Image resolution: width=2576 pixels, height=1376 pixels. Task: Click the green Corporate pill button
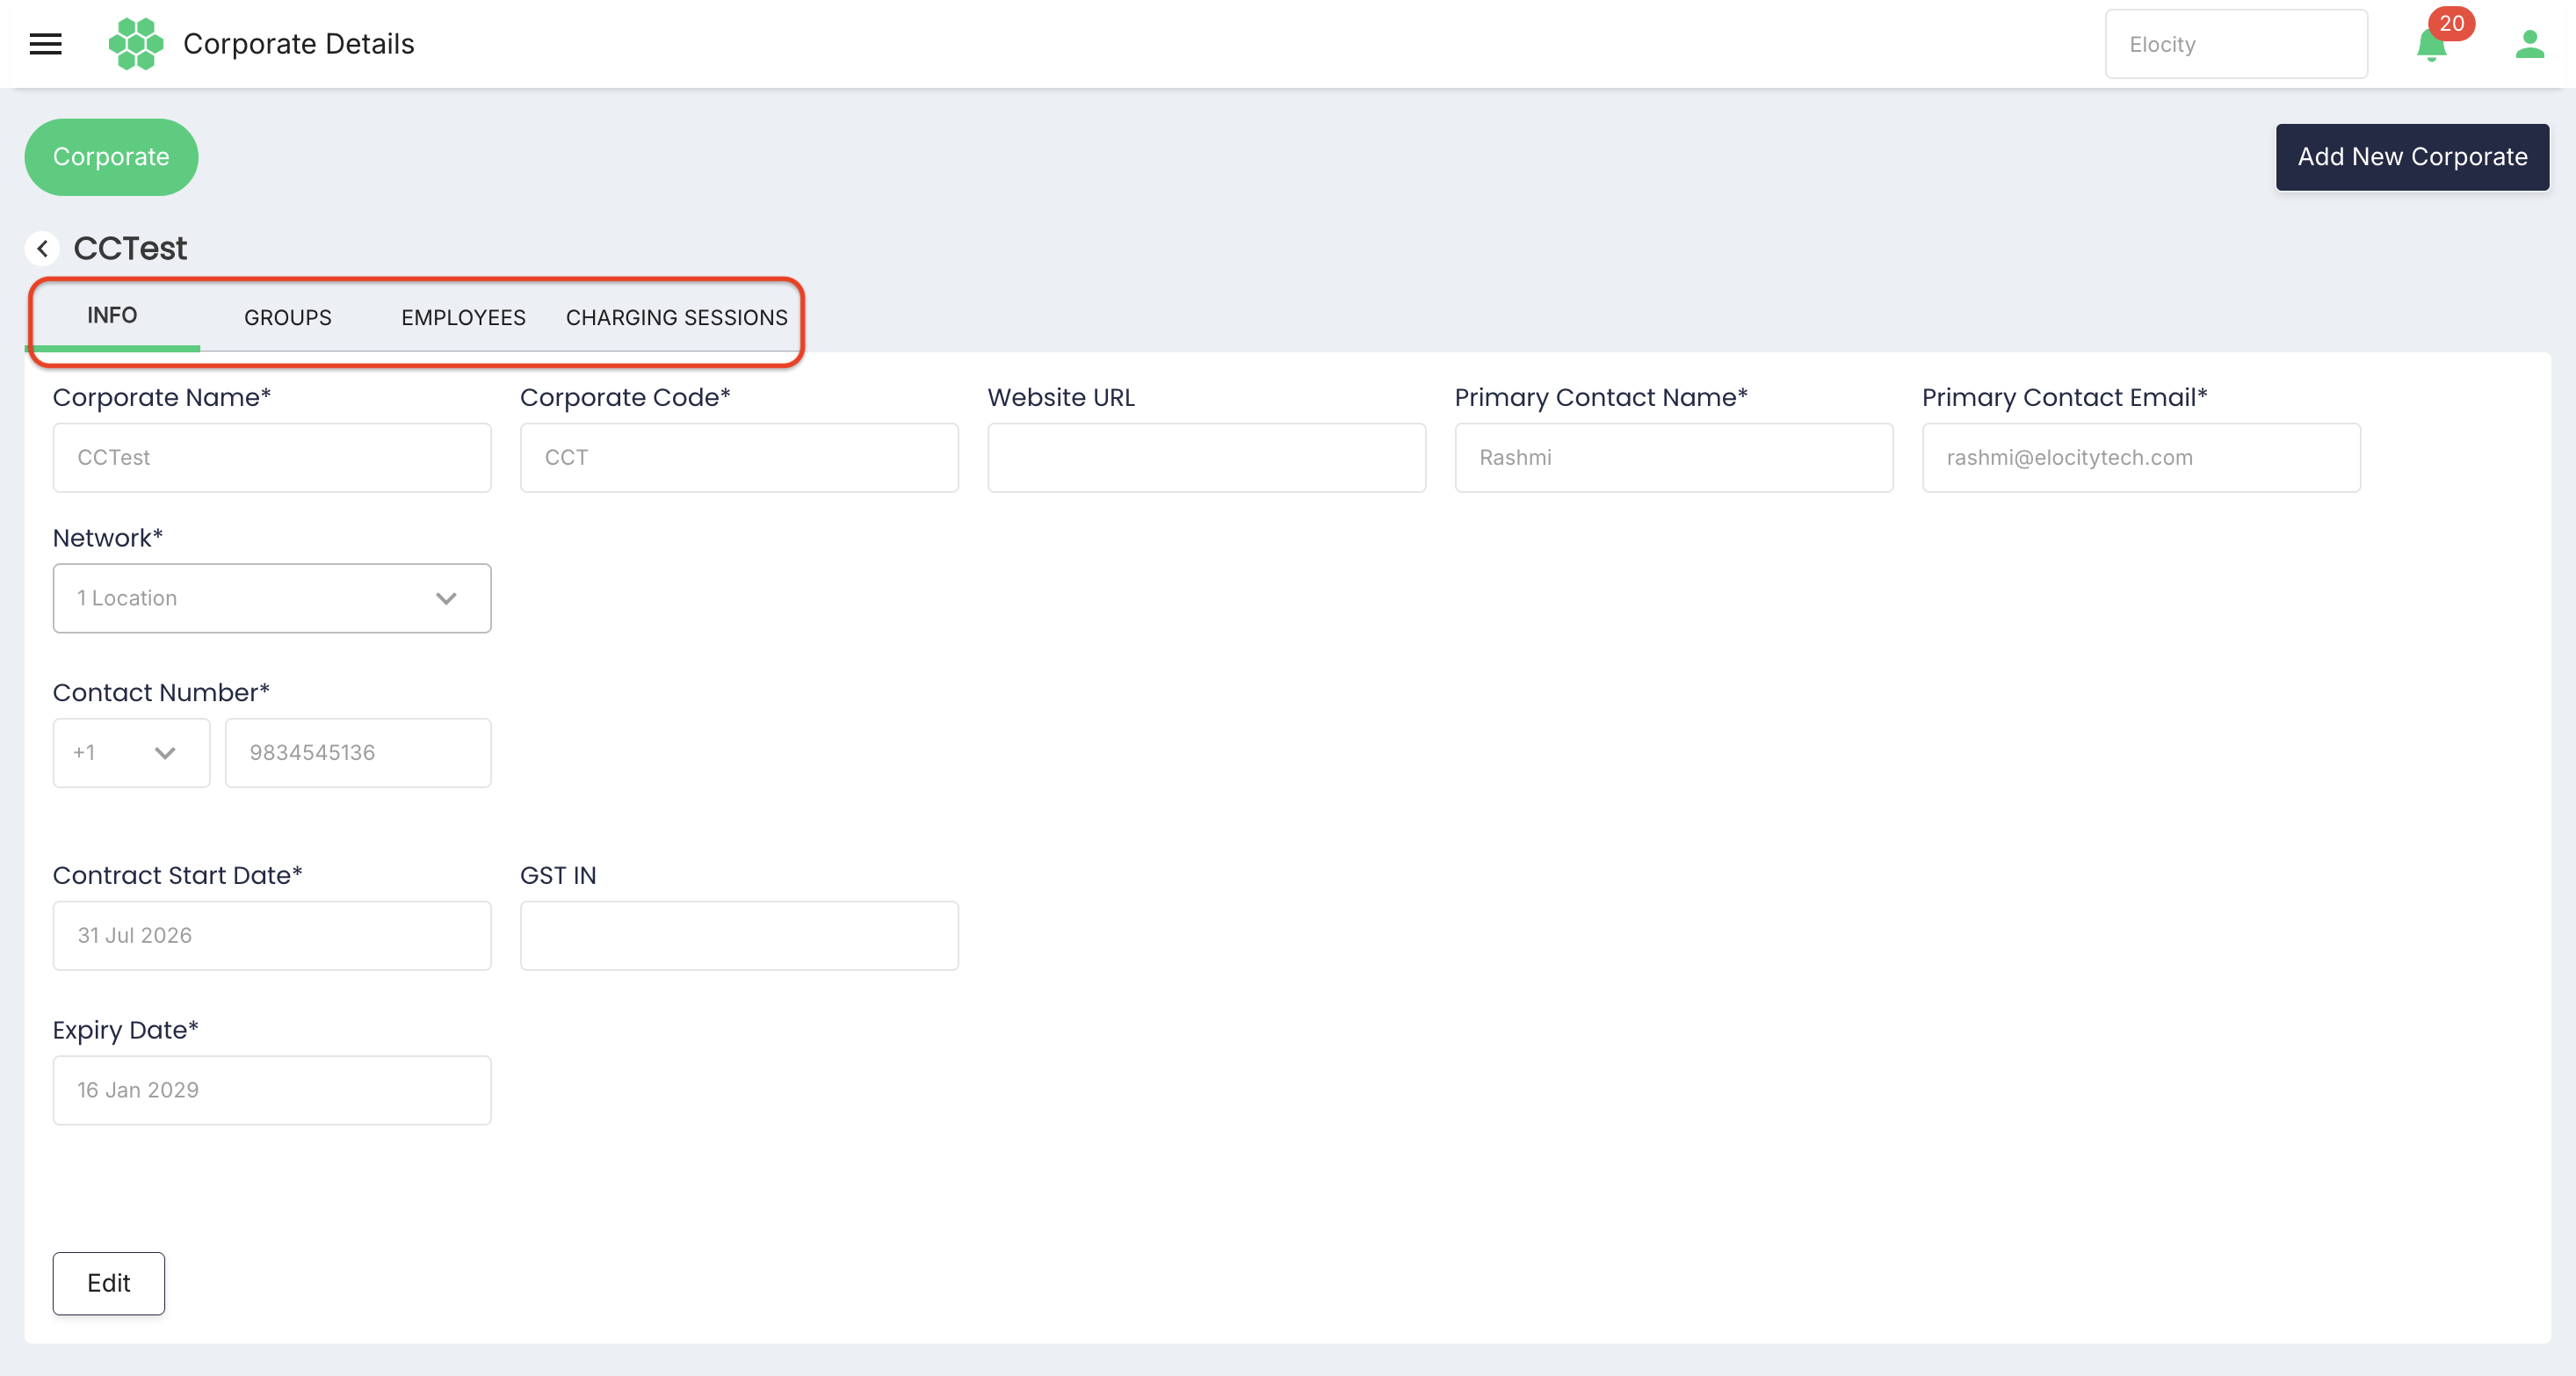[x=111, y=157]
